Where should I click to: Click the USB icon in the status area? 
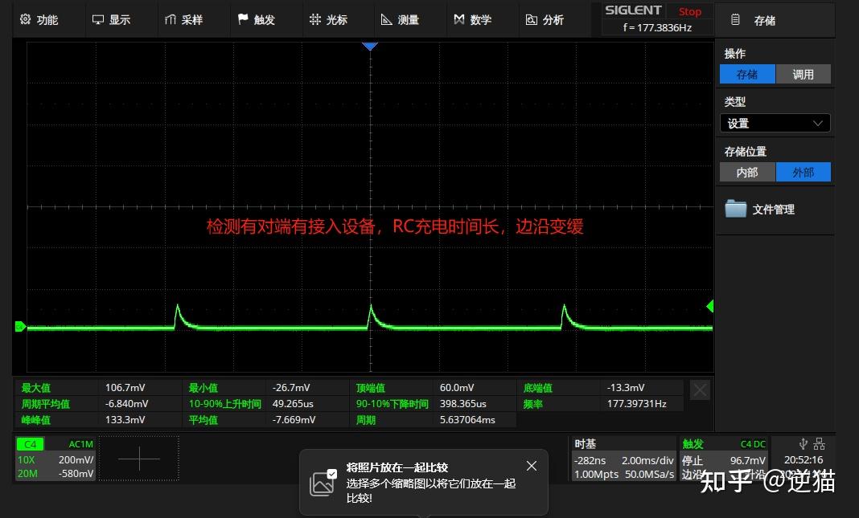tap(804, 443)
